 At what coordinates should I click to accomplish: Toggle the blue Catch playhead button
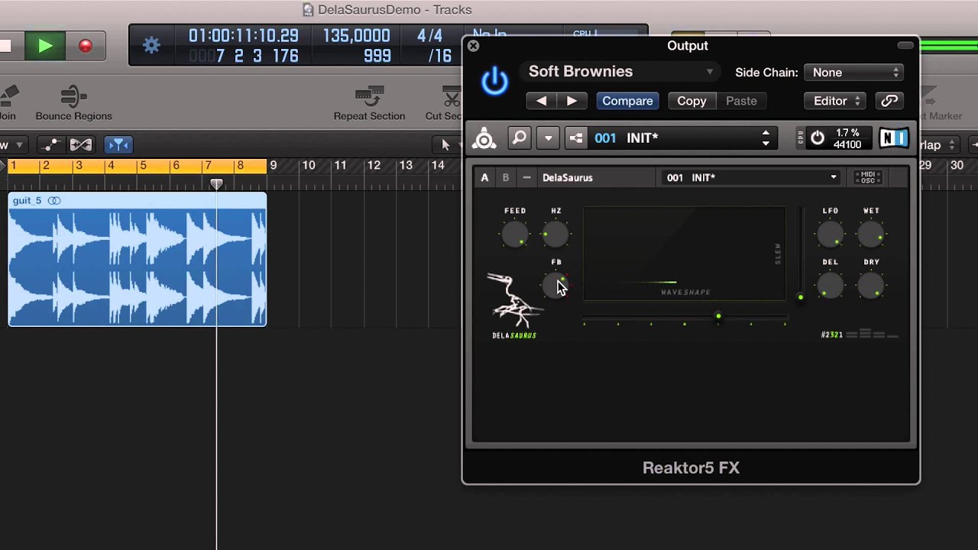[118, 144]
